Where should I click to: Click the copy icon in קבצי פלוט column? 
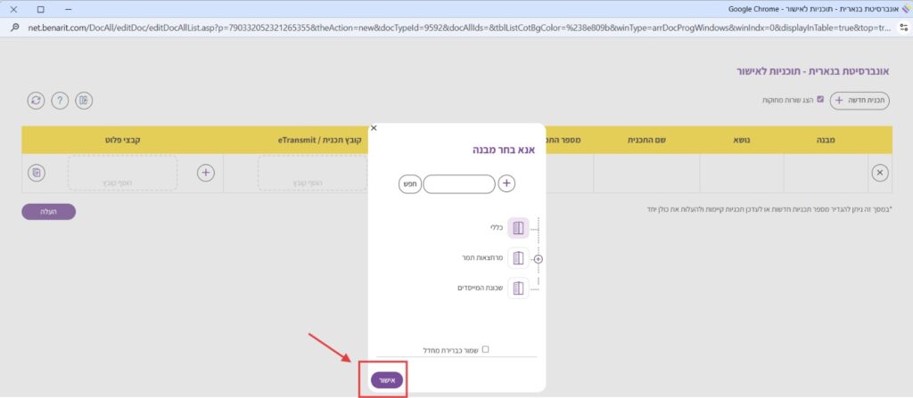coord(36,173)
